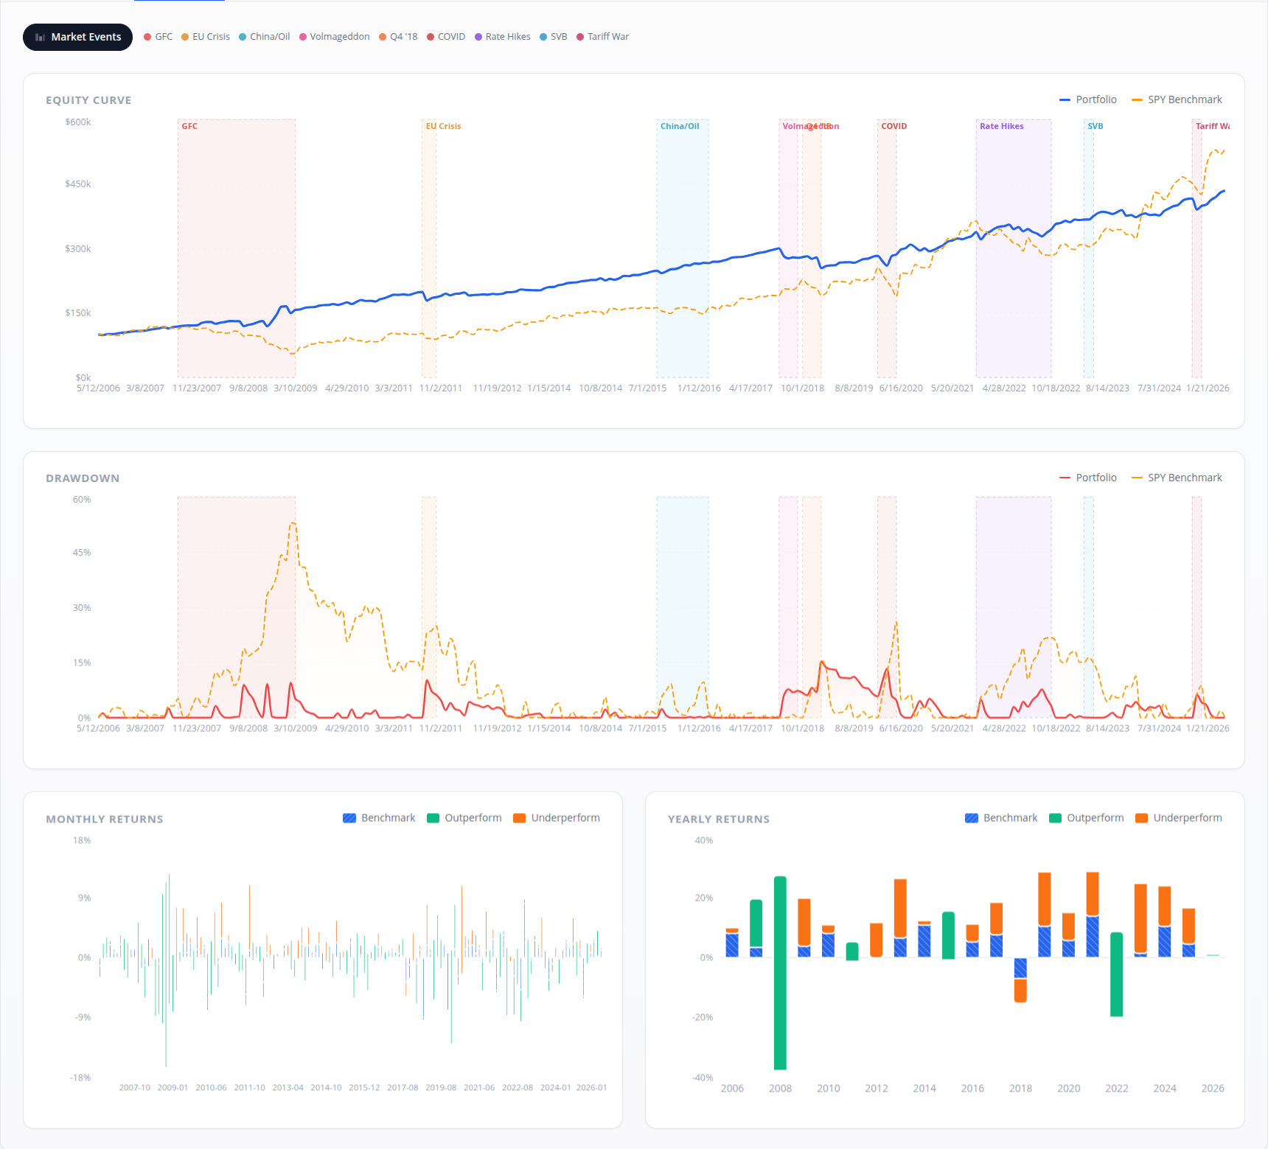This screenshot has height=1149, width=1268.
Task: Click the -40% axis label in Yearly Returns
Action: coord(703,1078)
